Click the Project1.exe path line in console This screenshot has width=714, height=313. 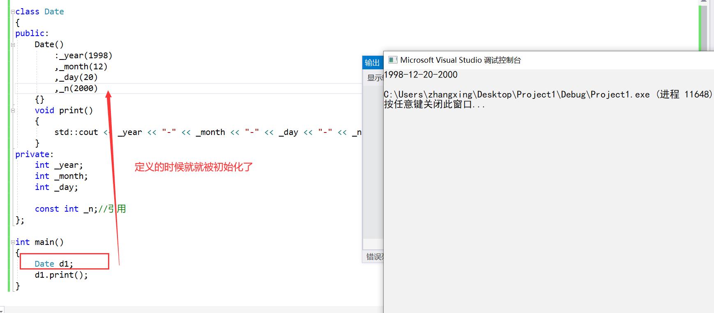[x=548, y=94]
